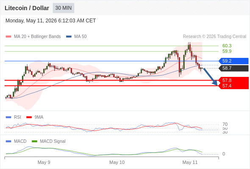Viewport: 250px width, 169px height.
Task: Click the May 10 date axis label
Action: pos(117,162)
